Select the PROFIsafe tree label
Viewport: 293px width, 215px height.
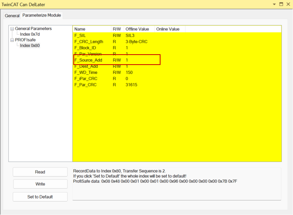point(25,40)
